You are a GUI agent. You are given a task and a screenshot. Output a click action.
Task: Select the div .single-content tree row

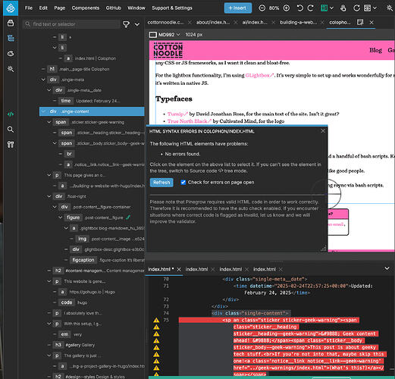point(92,111)
